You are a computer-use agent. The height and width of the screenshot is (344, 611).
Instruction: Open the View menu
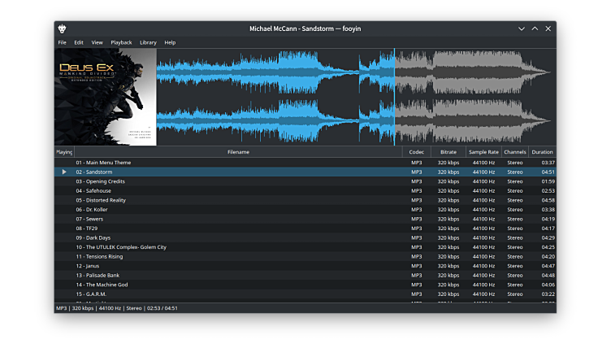tap(97, 42)
